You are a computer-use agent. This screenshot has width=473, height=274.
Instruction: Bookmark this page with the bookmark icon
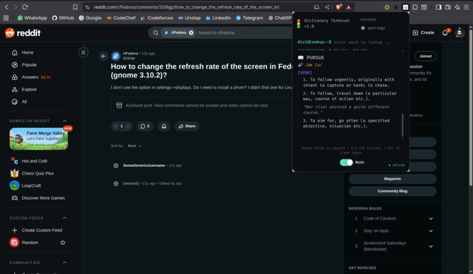(75, 7)
